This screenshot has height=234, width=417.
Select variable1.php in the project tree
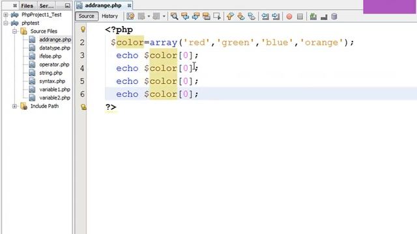click(x=55, y=90)
